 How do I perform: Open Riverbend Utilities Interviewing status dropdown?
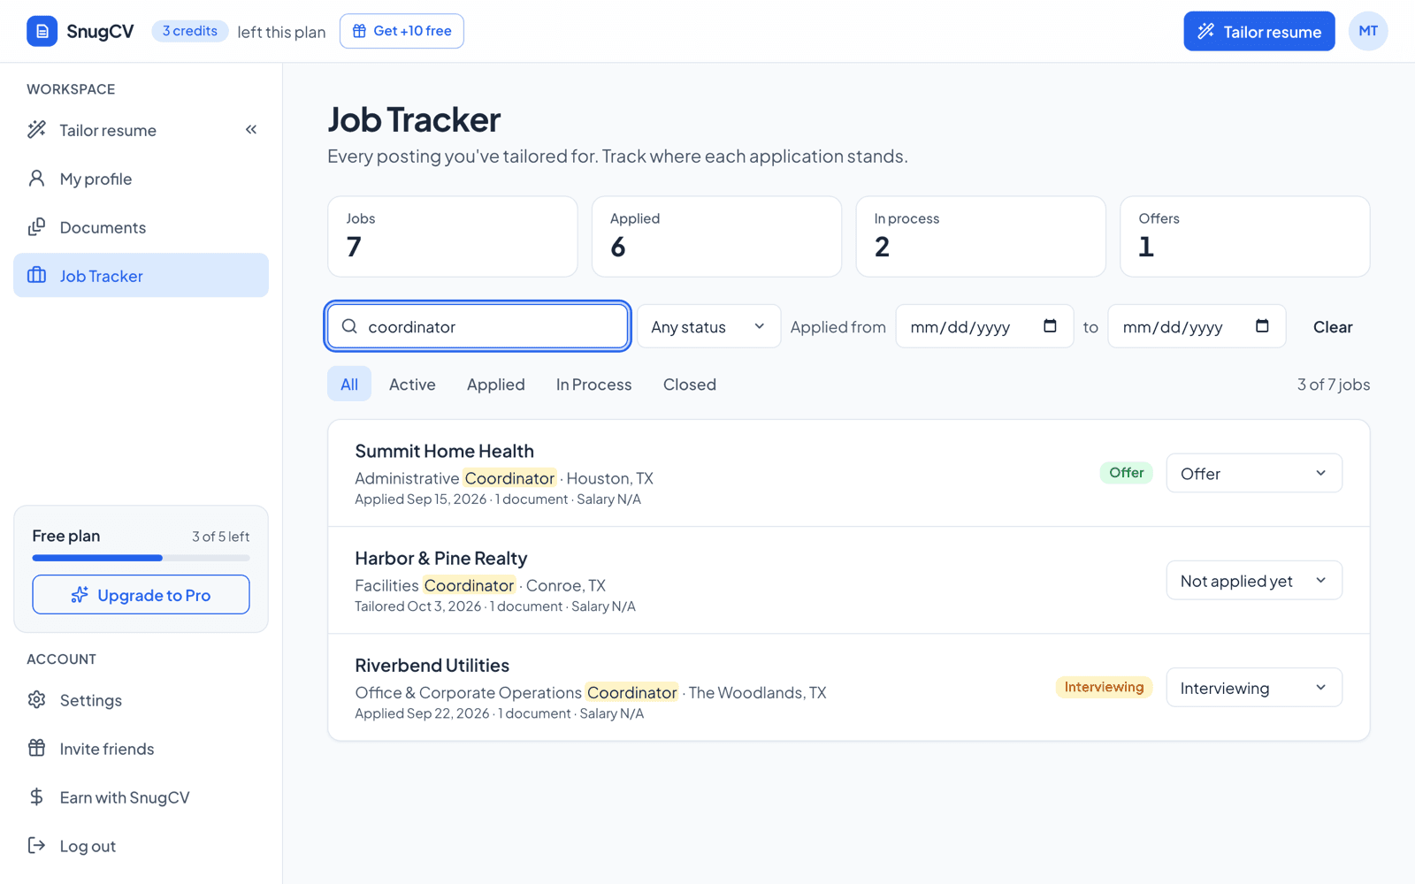pos(1254,687)
